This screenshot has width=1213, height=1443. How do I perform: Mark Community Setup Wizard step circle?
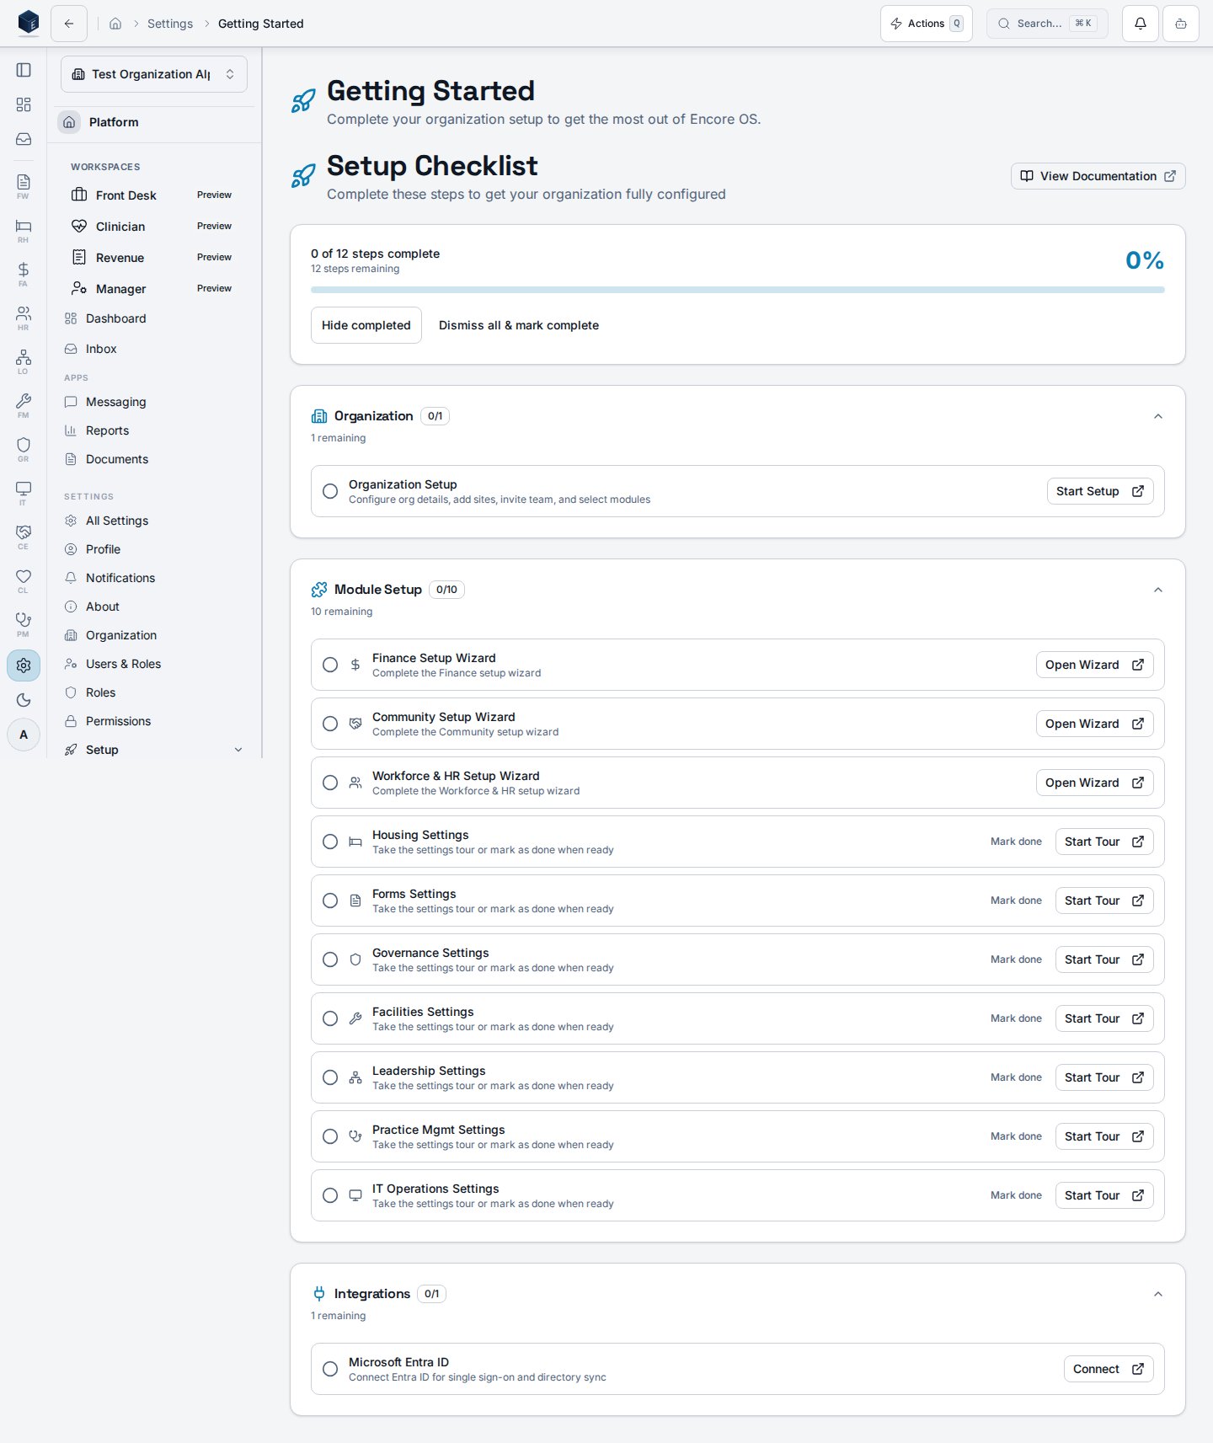click(x=330, y=724)
